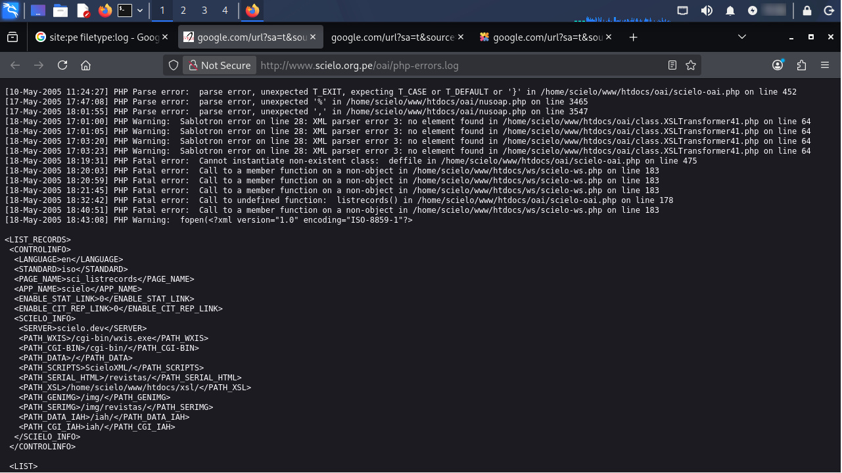This screenshot has width=842, height=473.
Task: Open the Firefox hamburger application menu
Action: click(x=825, y=65)
